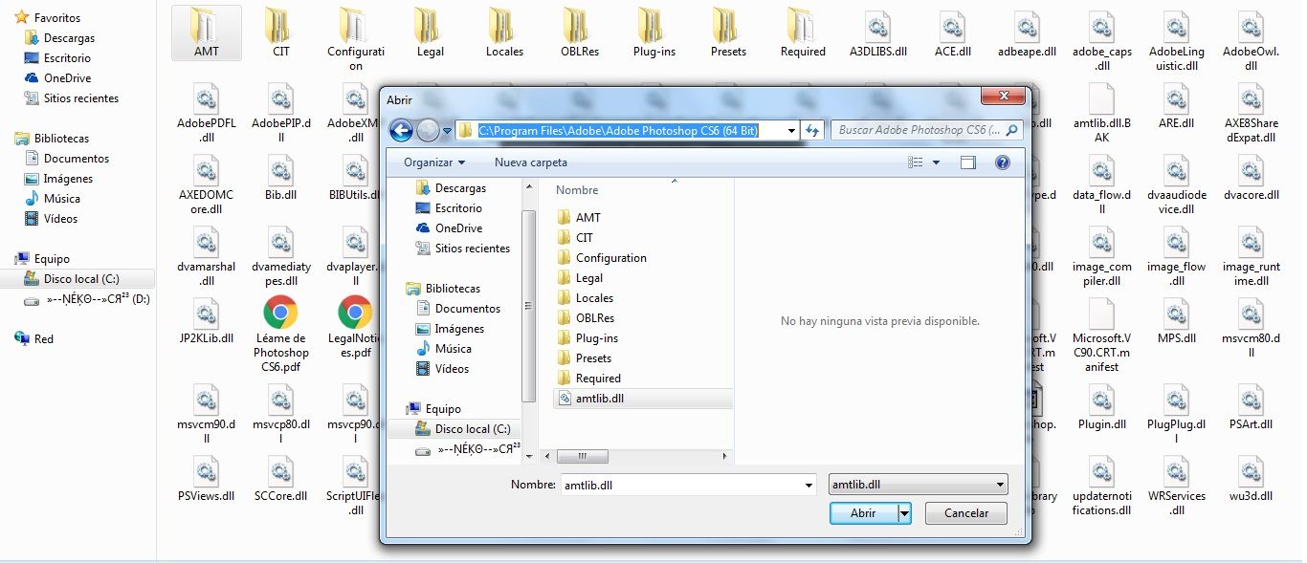This screenshot has height=563, width=1307.
Task: Click the dialog navigation pane vertical scrollbar
Action: click(x=529, y=306)
